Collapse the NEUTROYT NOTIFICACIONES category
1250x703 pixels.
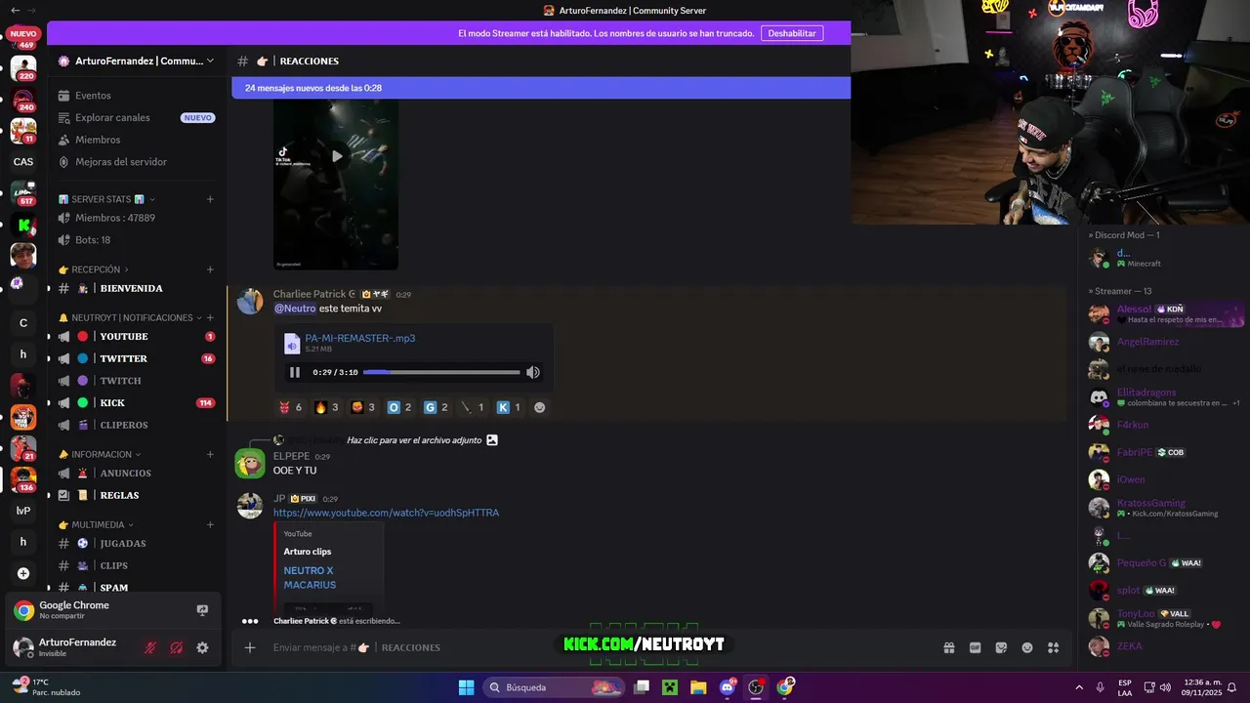[x=130, y=317]
